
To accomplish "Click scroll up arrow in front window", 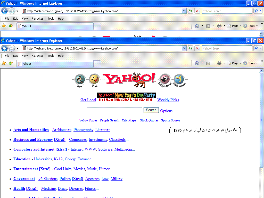I will click(x=261, y=71).
